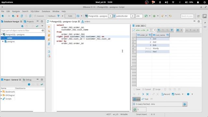Image resolution: width=208 pixels, height=117 pixels.
Task: Click the gear icon in Project panel
Action: (29, 84)
